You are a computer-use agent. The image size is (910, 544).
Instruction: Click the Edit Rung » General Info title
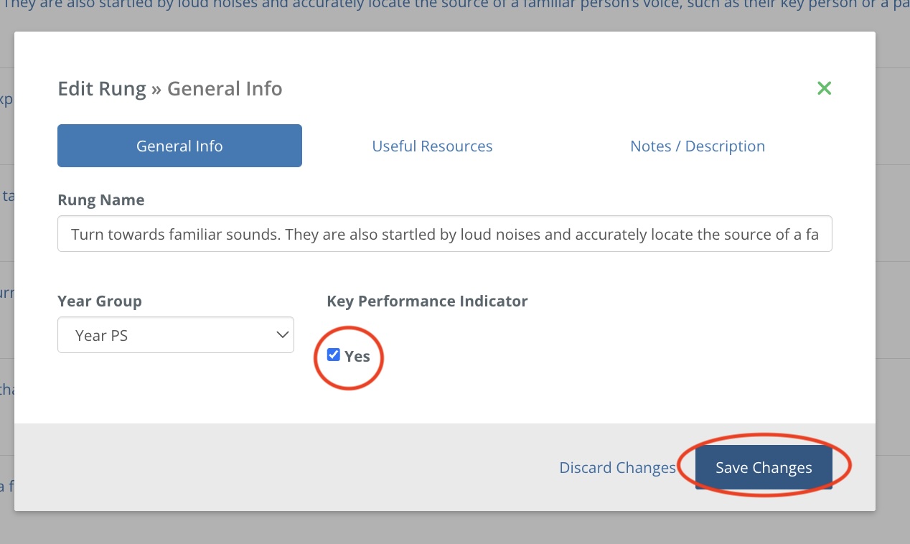click(x=170, y=89)
